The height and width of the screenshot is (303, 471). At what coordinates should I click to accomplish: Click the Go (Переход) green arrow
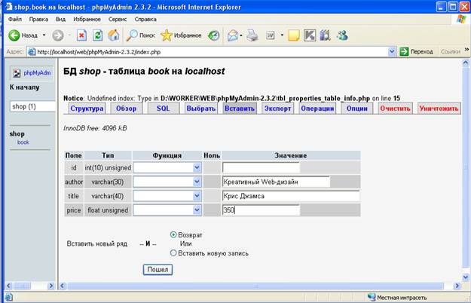tap(404, 52)
